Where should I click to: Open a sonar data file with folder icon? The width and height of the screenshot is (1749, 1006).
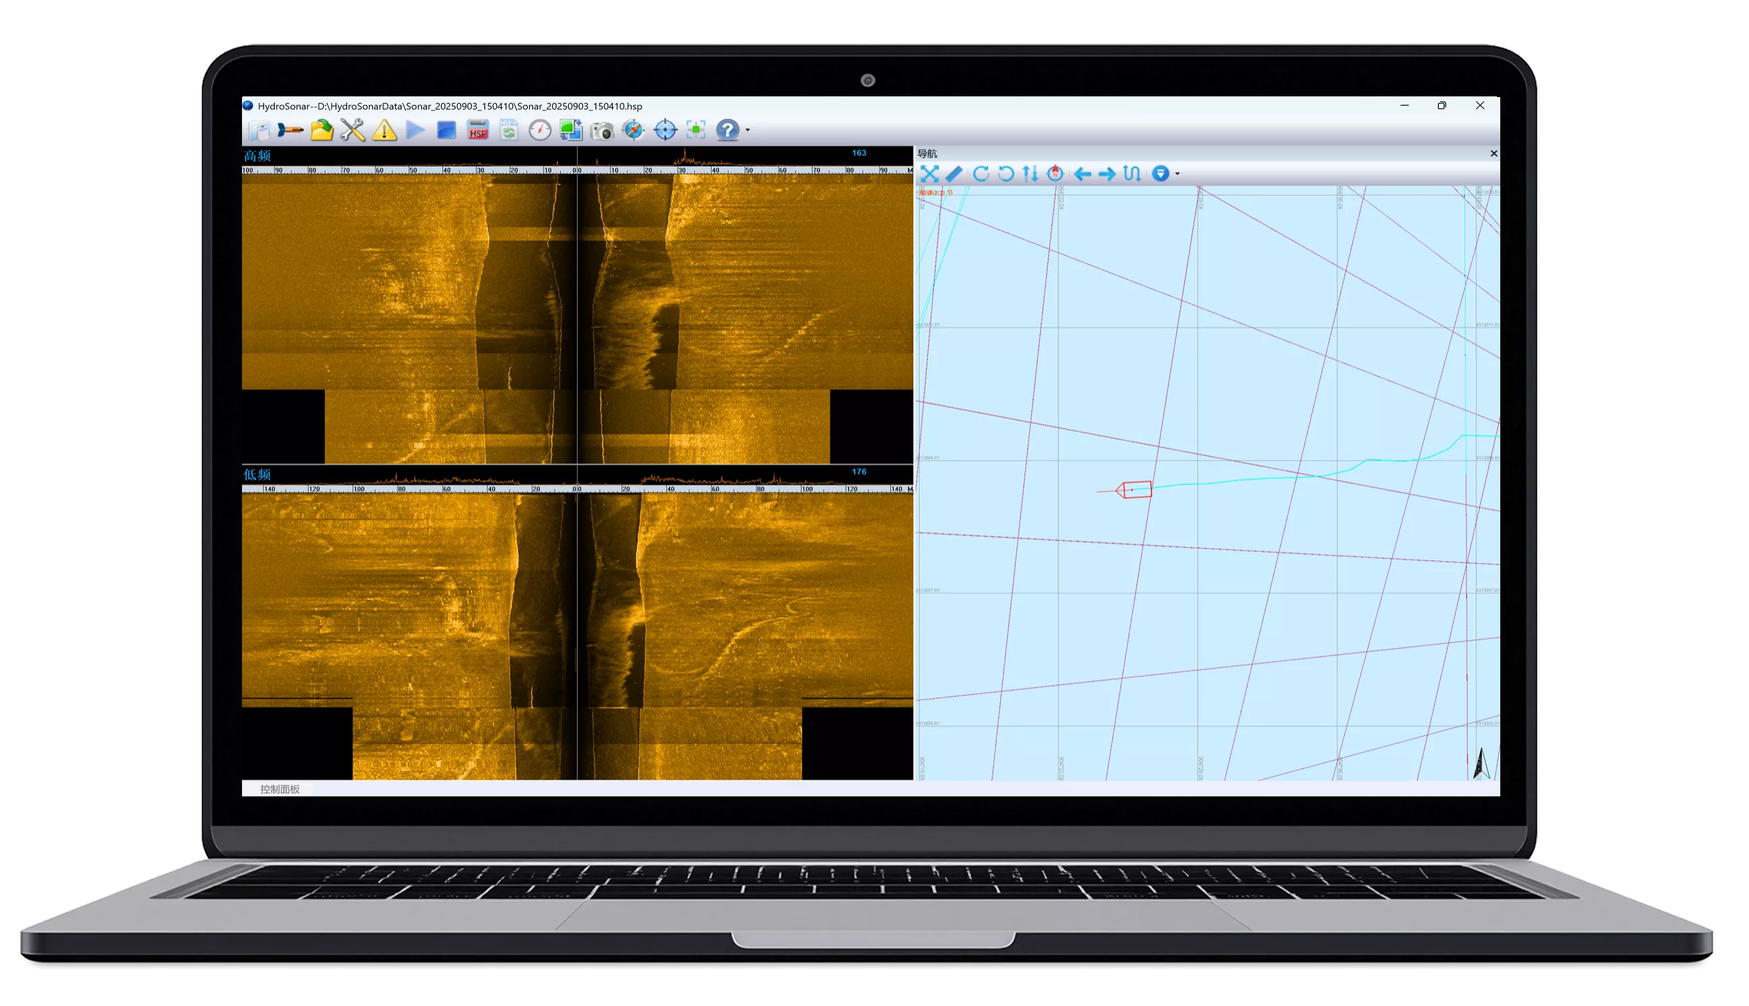click(321, 130)
